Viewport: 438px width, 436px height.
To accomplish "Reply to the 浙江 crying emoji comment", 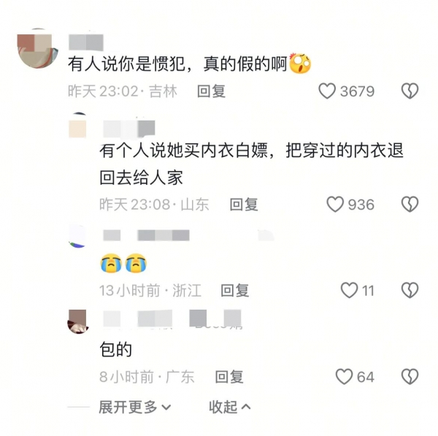I will coord(235,290).
